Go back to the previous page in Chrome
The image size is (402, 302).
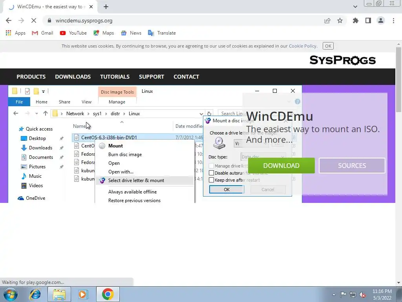click(x=9, y=20)
